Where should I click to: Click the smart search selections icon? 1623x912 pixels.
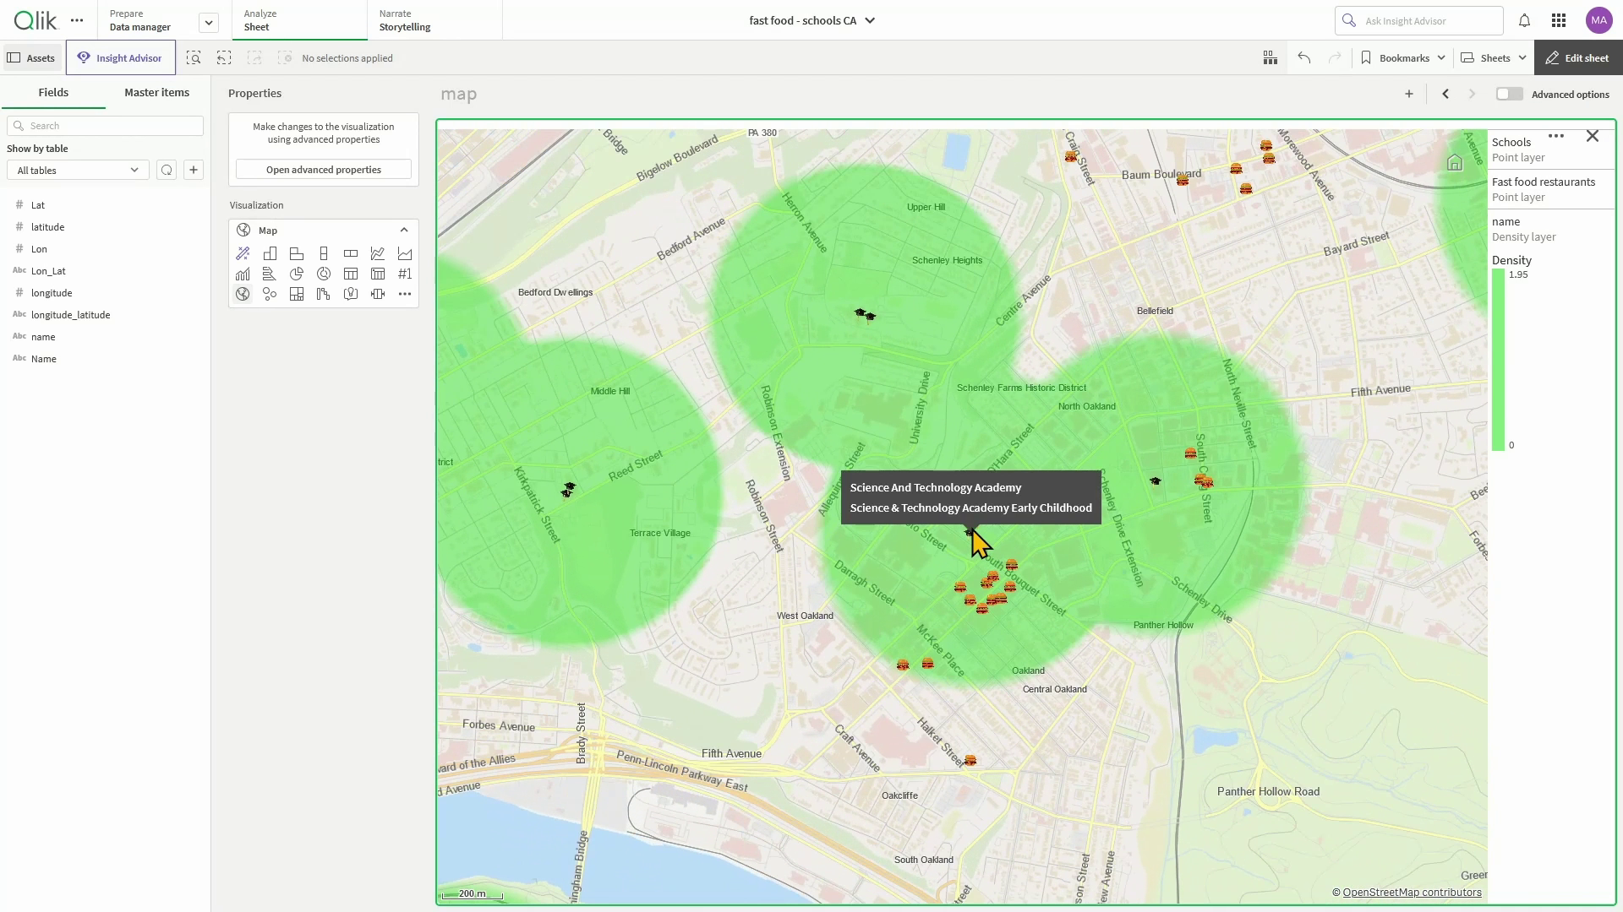point(194,58)
